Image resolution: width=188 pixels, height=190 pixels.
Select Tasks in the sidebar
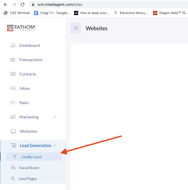tap(24, 103)
